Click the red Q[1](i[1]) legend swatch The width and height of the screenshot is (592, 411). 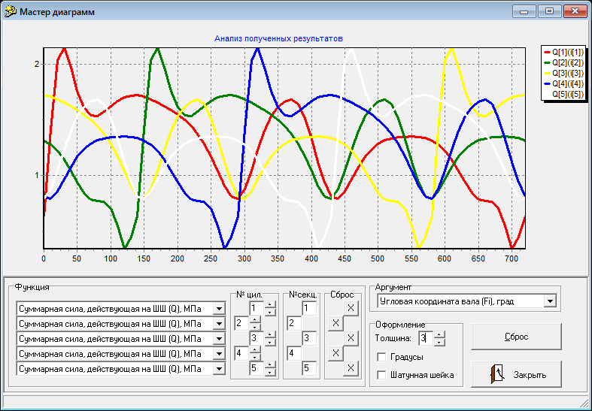(547, 52)
